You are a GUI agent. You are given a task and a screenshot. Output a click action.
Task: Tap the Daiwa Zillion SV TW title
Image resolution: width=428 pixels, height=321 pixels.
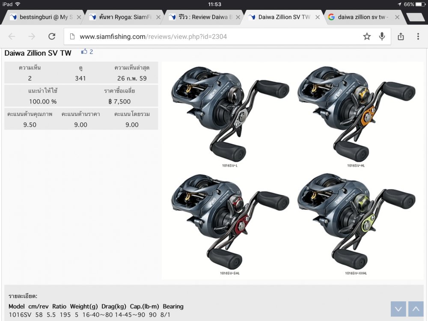tap(38, 53)
